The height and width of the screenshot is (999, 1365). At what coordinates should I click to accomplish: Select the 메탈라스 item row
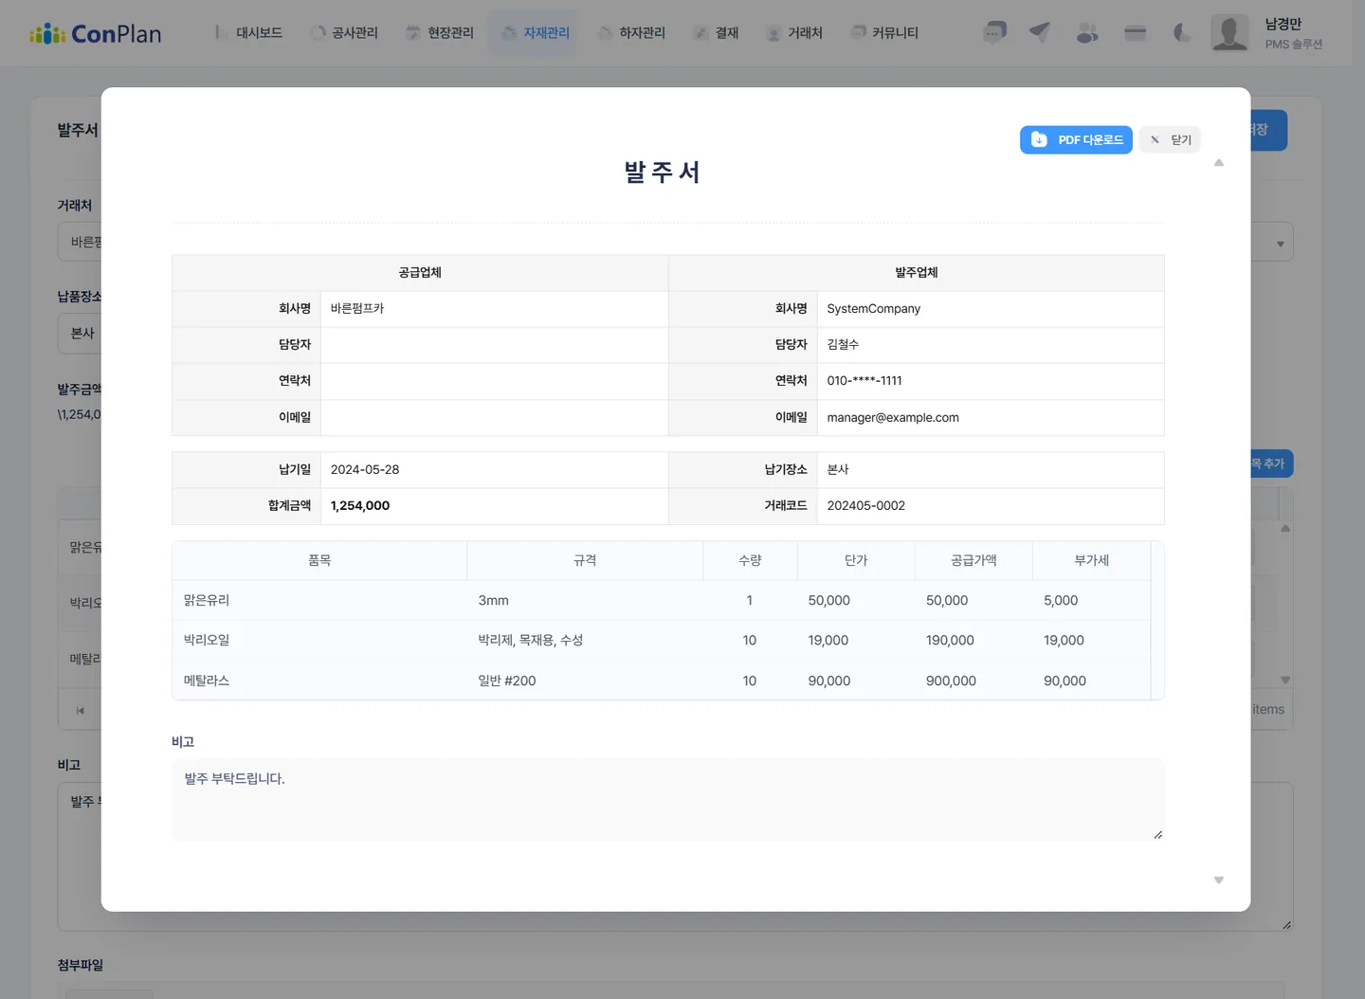point(661,681)
